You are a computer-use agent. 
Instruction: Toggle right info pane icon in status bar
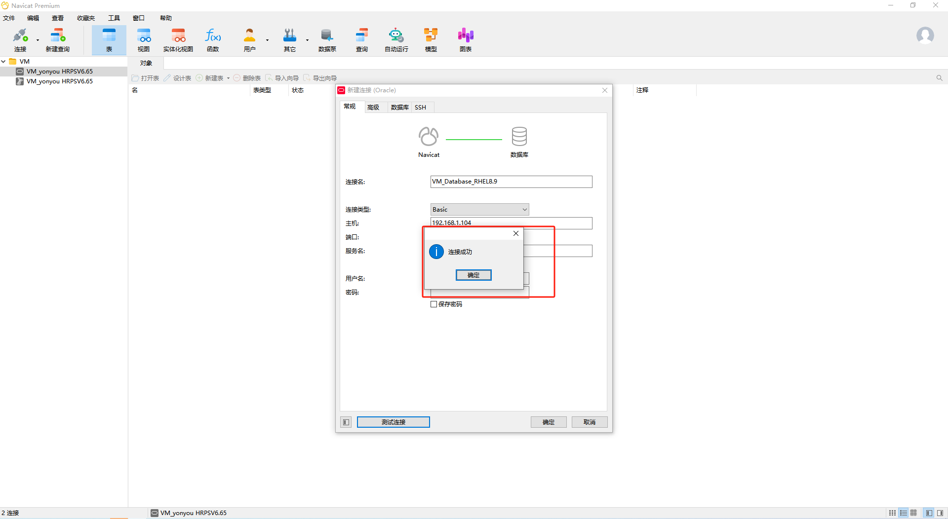940,513
